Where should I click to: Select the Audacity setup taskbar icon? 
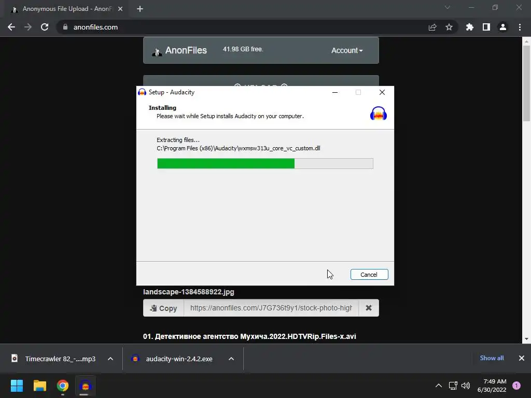point(86,386)
